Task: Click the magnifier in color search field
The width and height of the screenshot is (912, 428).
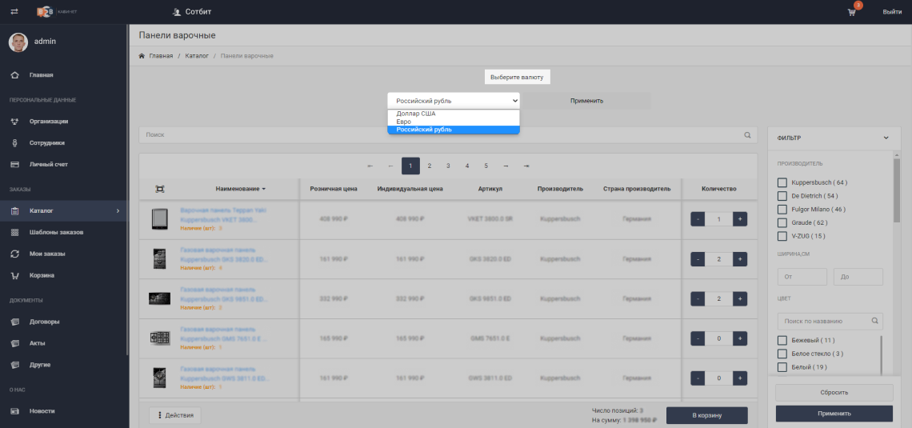Action: coord(874,321)
